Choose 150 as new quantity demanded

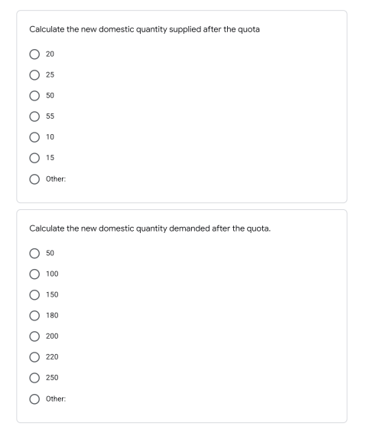(x=34, y=295)
